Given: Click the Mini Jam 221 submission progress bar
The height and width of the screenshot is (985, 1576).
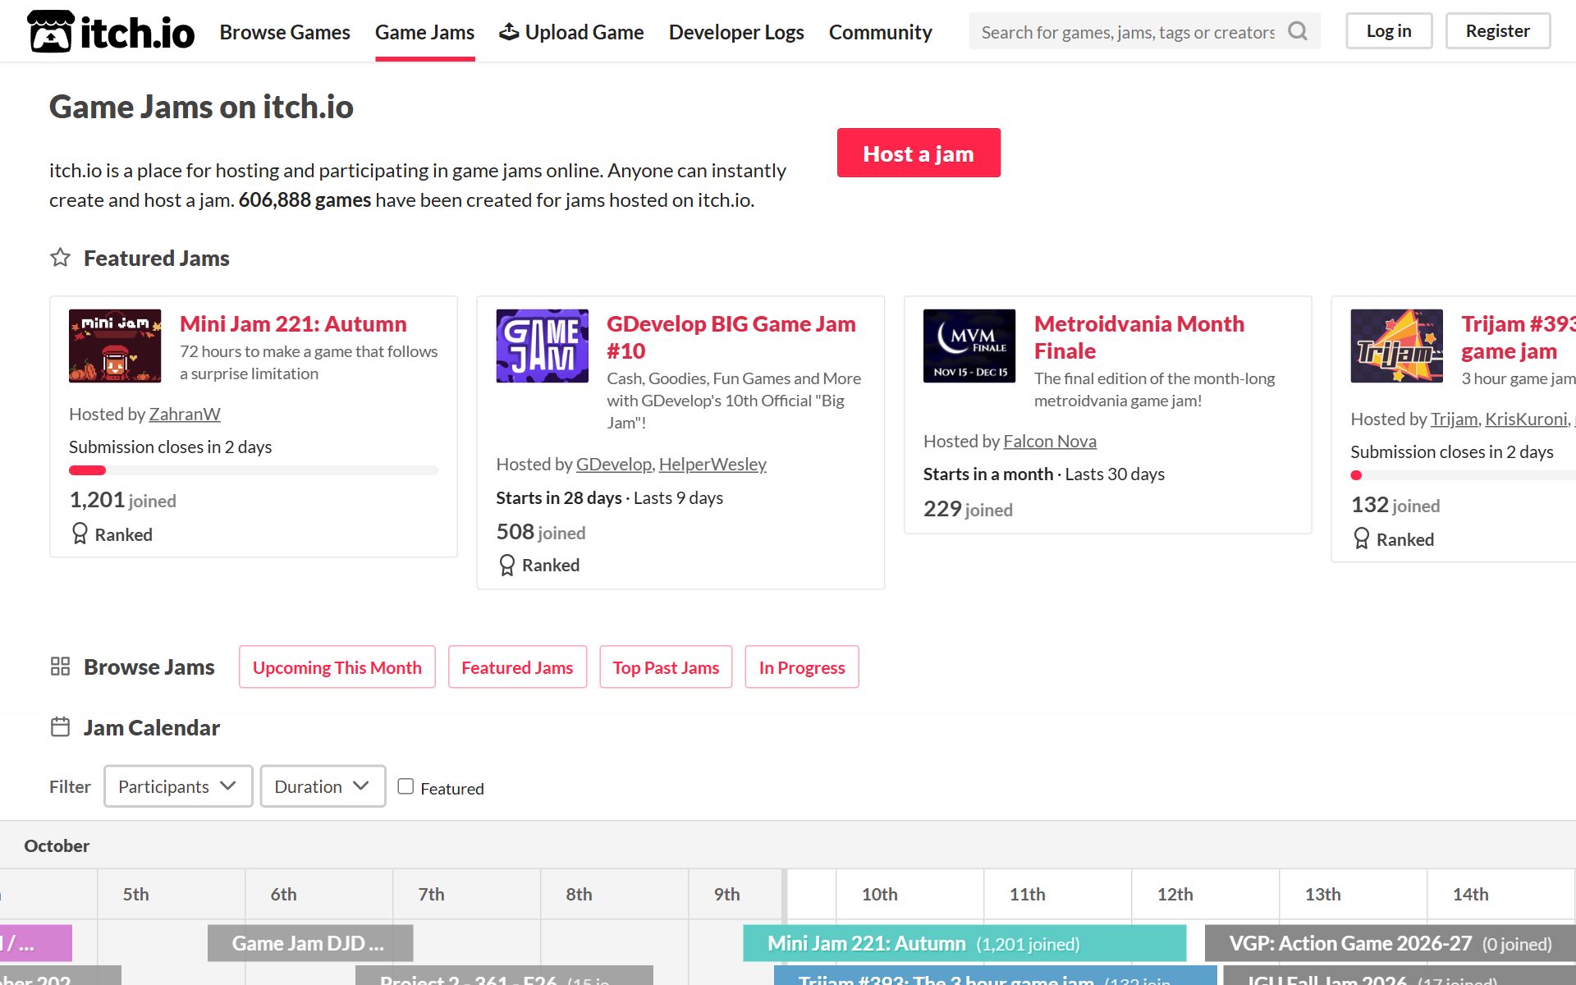Looking at the screenshot, I should 254,470.
